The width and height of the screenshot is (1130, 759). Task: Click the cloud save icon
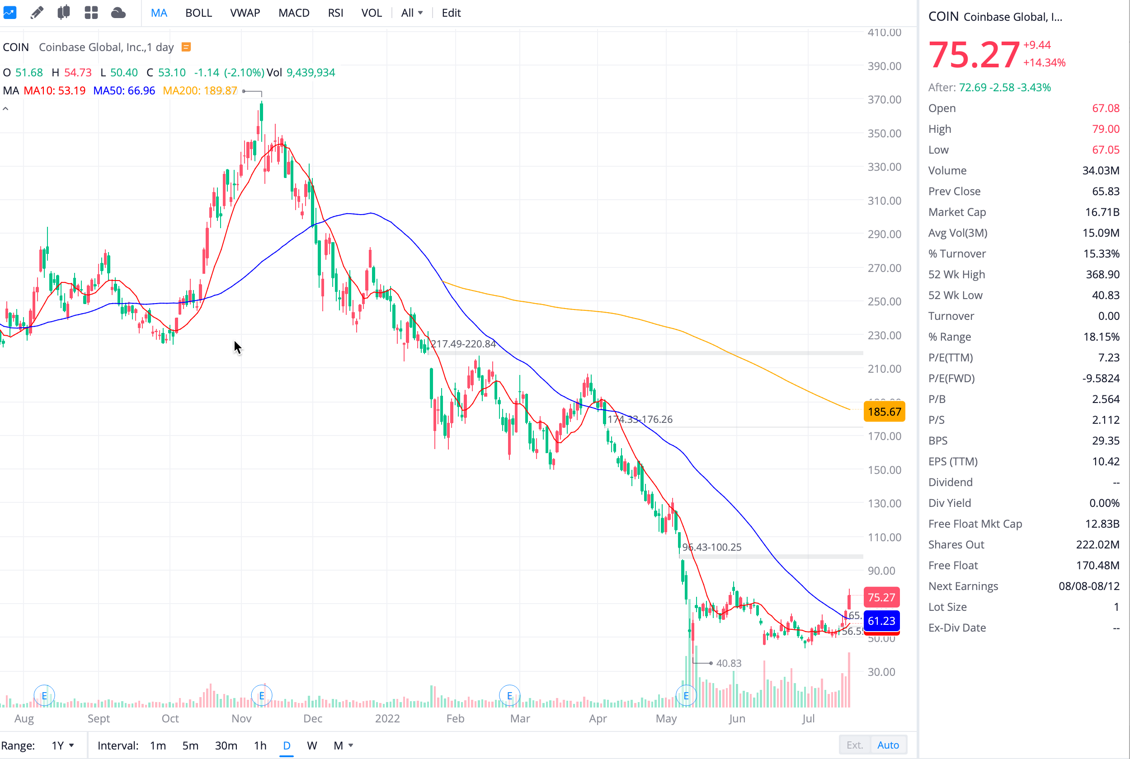click(118, 13)
